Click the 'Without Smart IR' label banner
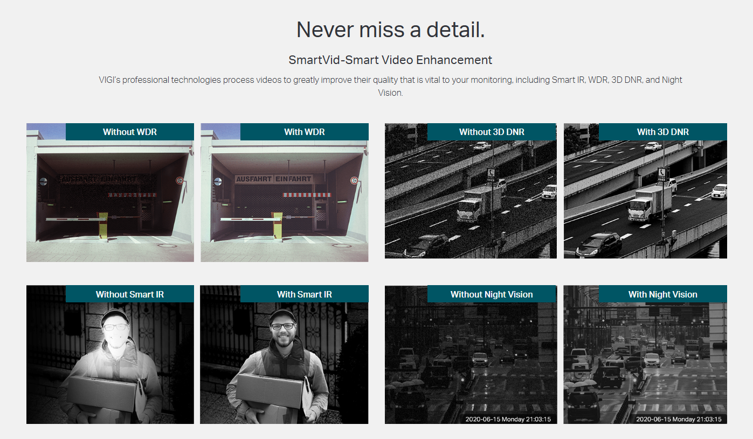The width and height of the screenshot is (753, 439). point(129,294)
